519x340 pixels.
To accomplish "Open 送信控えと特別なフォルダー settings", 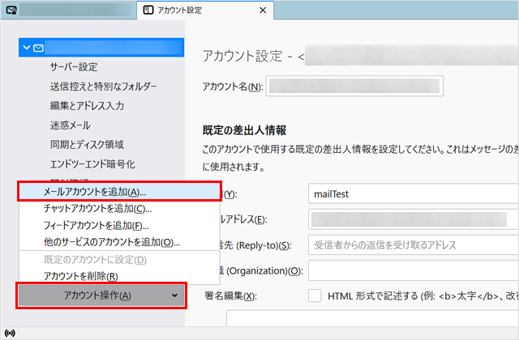I will 103,86.
